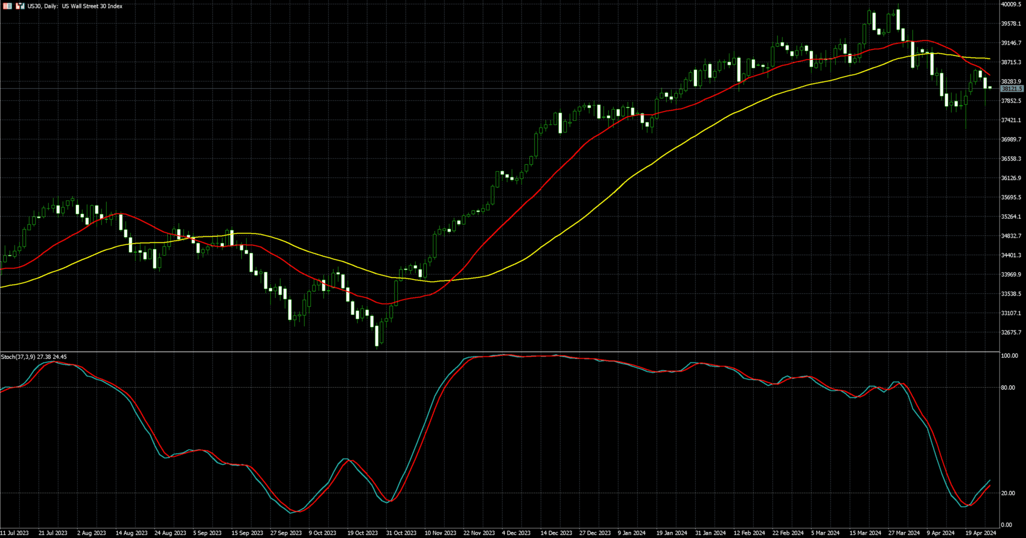
Task: Click the 32675.7 price scale label
Action: pyautogui.click(x=1011, y=332)
